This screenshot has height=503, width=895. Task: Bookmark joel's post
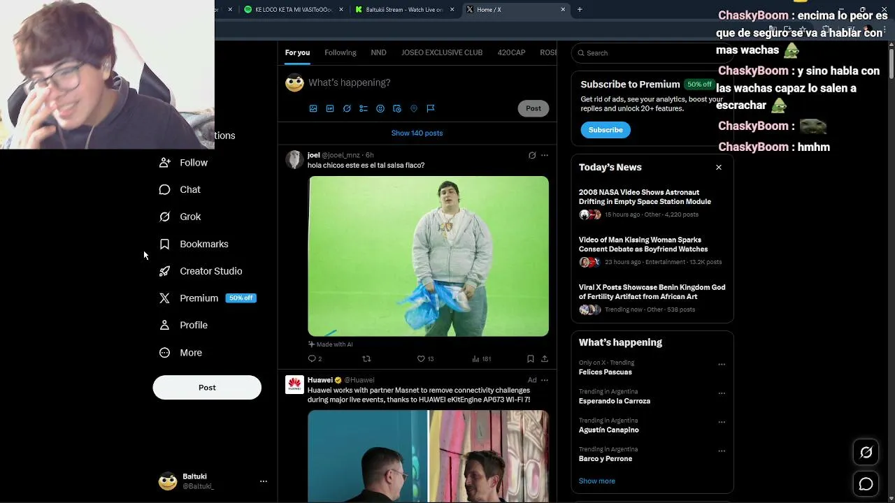(x=531, y=358)
